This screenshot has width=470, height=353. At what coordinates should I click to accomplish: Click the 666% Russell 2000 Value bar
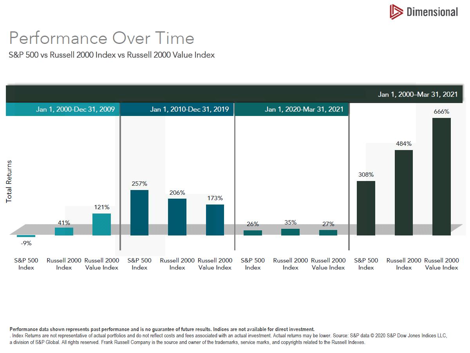point(441,177)
